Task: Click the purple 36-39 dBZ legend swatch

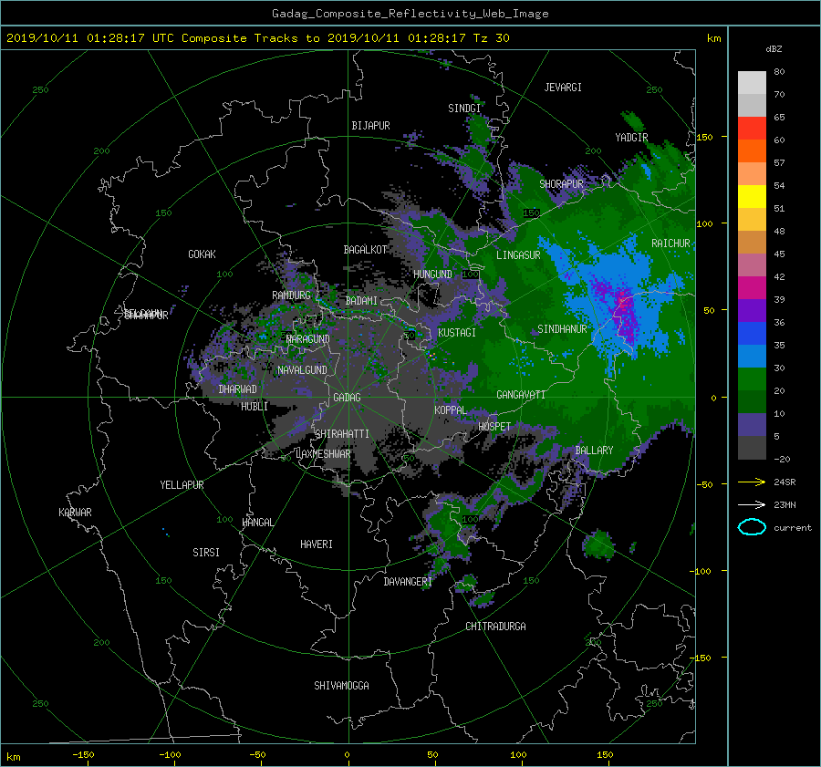Action: tap(752, 310)
